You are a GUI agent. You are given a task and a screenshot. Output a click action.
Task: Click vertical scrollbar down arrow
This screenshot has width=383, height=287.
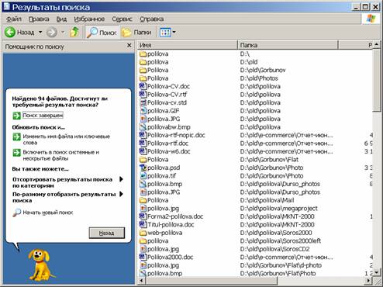coord(377,272)
